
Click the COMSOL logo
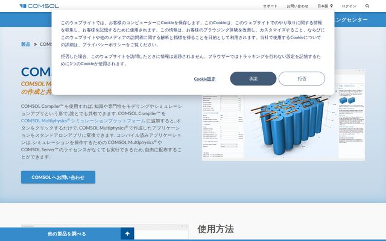click(39, 6)
